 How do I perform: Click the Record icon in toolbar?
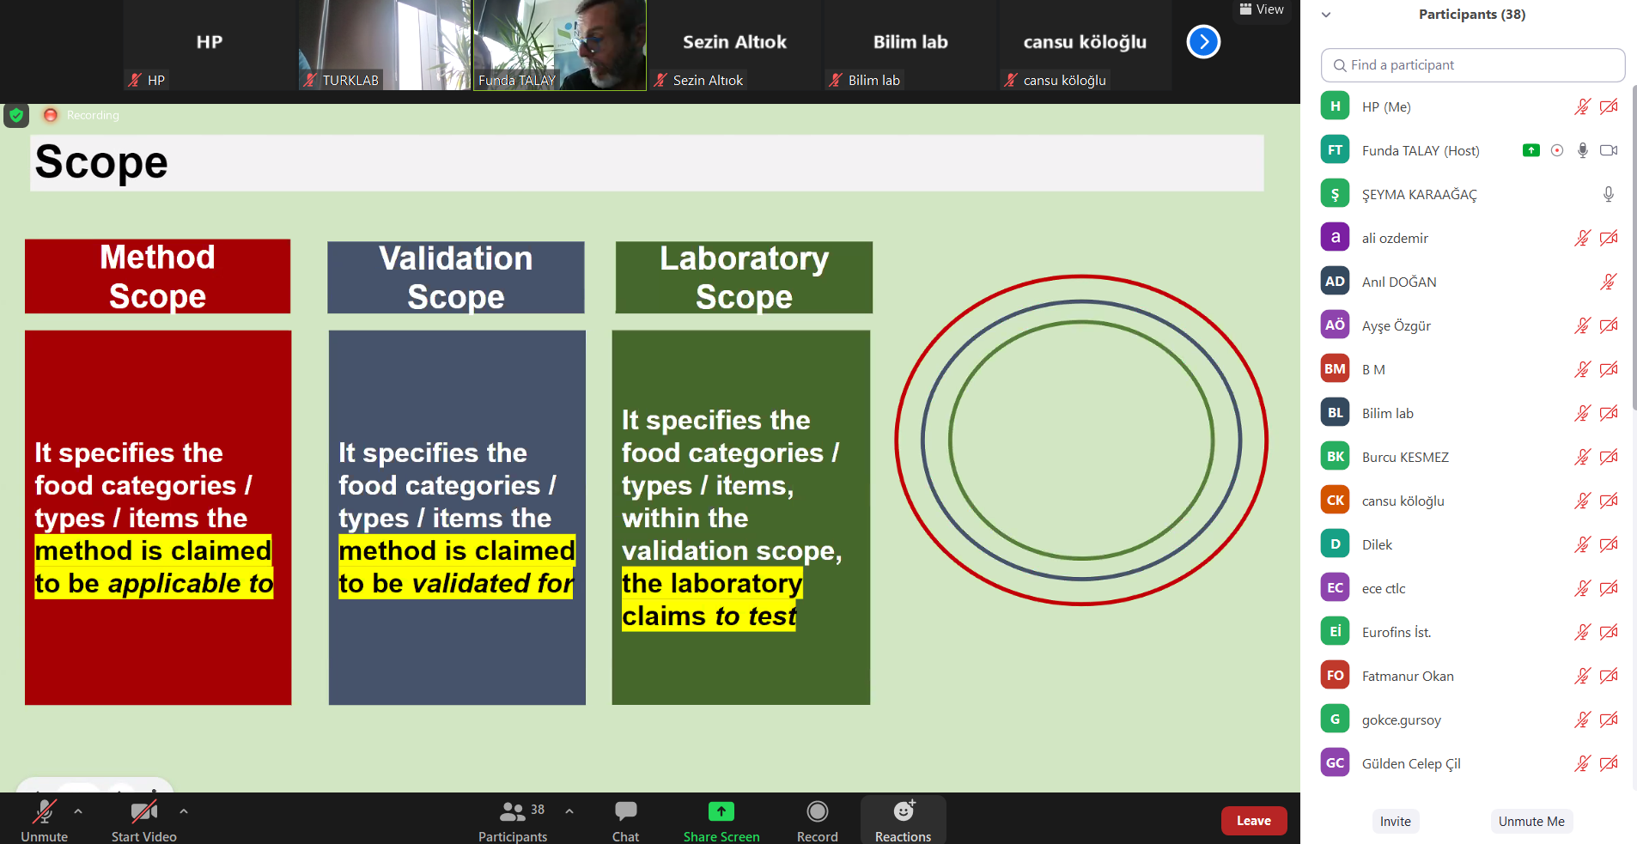click(x=817, y=812)
